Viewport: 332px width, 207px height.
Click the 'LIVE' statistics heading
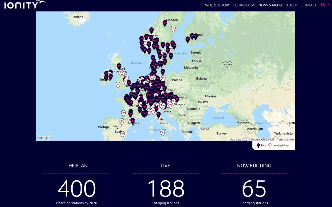point(165,166)
